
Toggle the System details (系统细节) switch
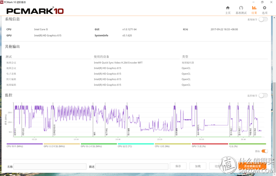point(263,19)
